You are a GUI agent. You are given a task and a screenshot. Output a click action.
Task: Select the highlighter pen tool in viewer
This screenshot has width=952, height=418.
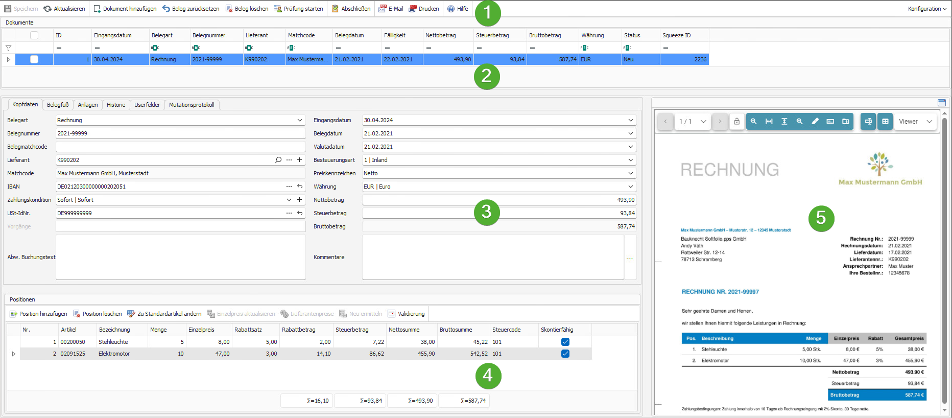click(815, 122)
